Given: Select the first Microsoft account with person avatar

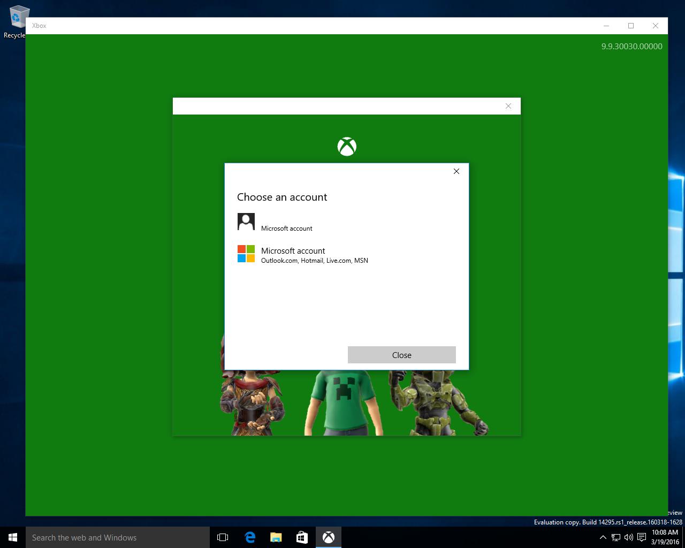Looking at the screenshot, I should pos(346,222).
